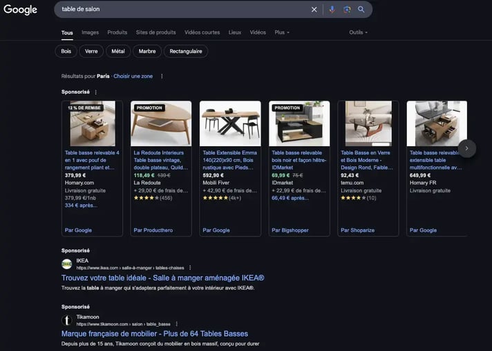Click the (456) star rating on La Redoute card
This screenshot has height=351, width=492.
pyautogui.click(x=153, y=198)
